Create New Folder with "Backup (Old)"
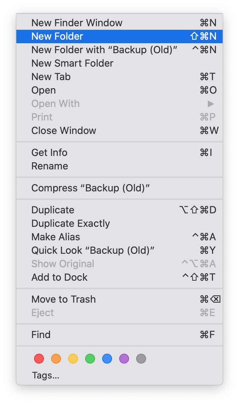 pos(104,50)
